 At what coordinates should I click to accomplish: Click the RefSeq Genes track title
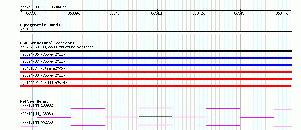point(34,101)
